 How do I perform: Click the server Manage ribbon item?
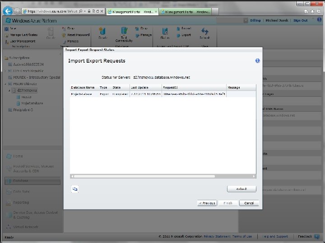pyautogui.click(x=70, y=41)
